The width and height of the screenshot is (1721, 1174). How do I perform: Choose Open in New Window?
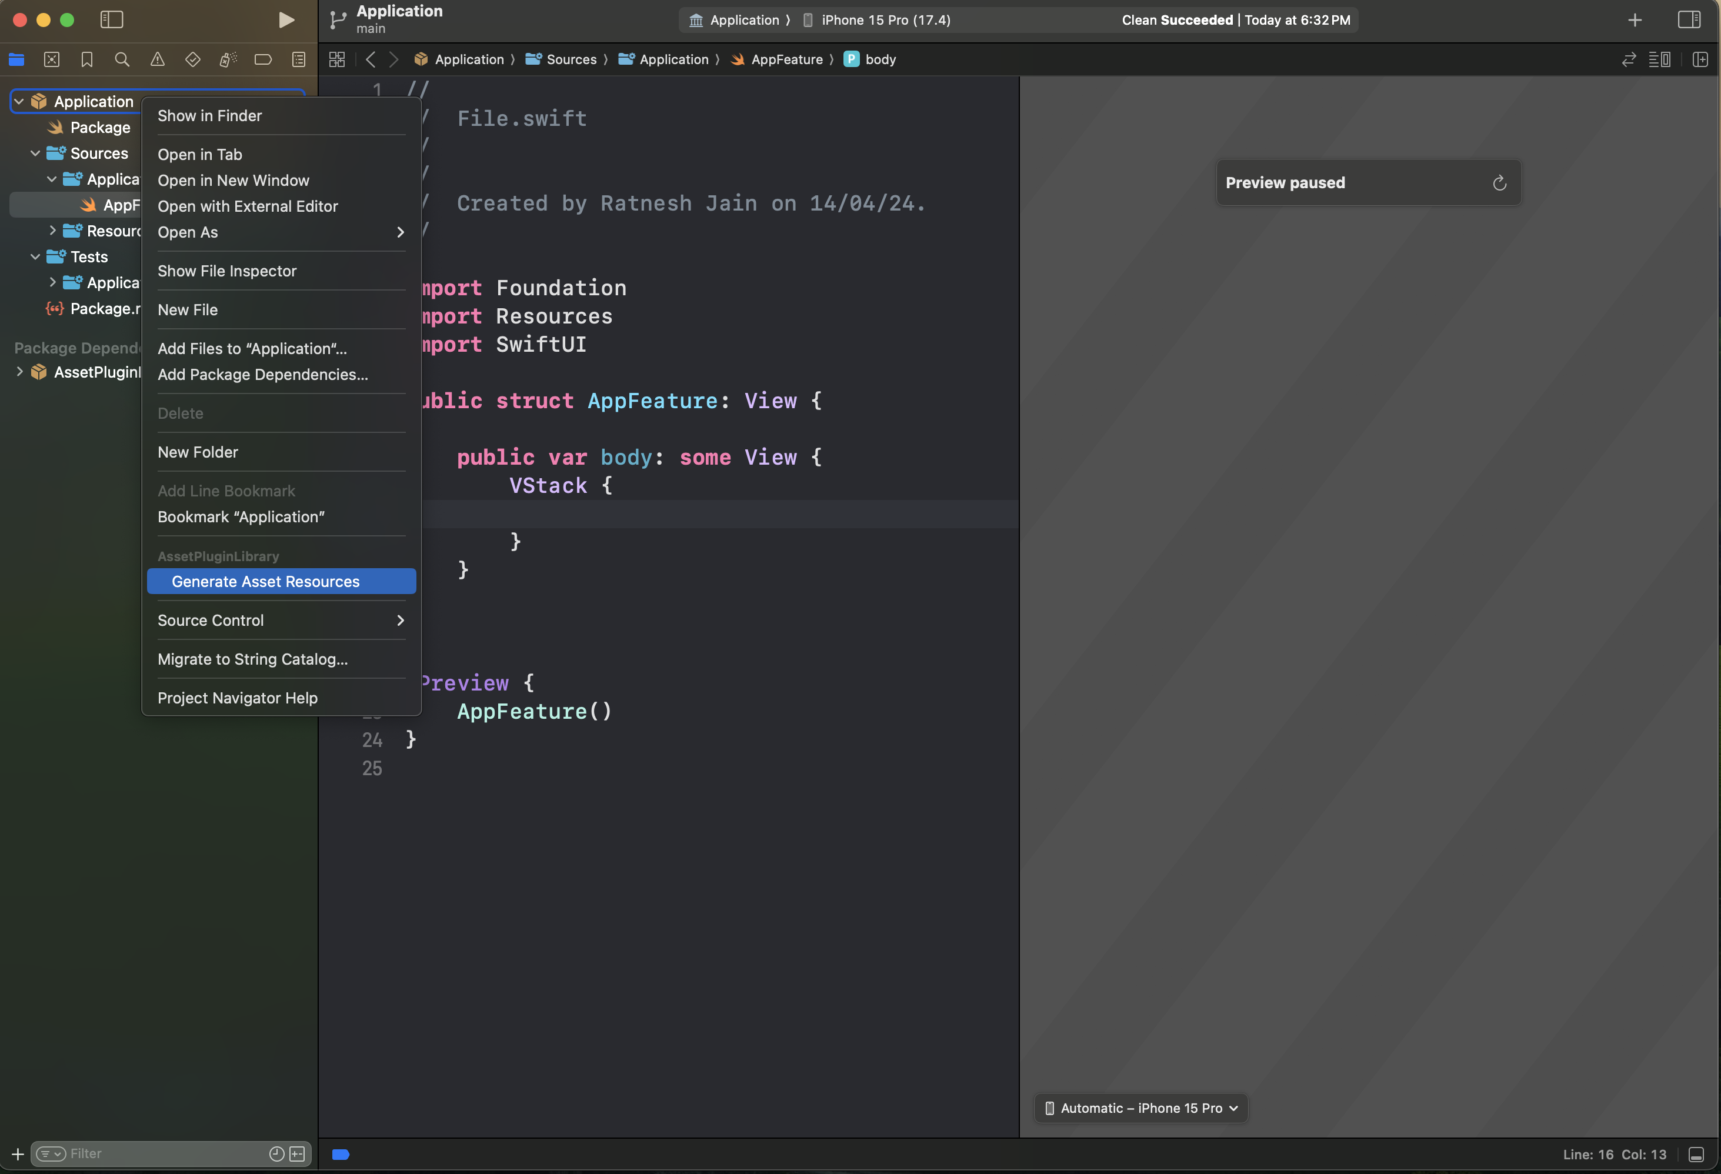281,181
